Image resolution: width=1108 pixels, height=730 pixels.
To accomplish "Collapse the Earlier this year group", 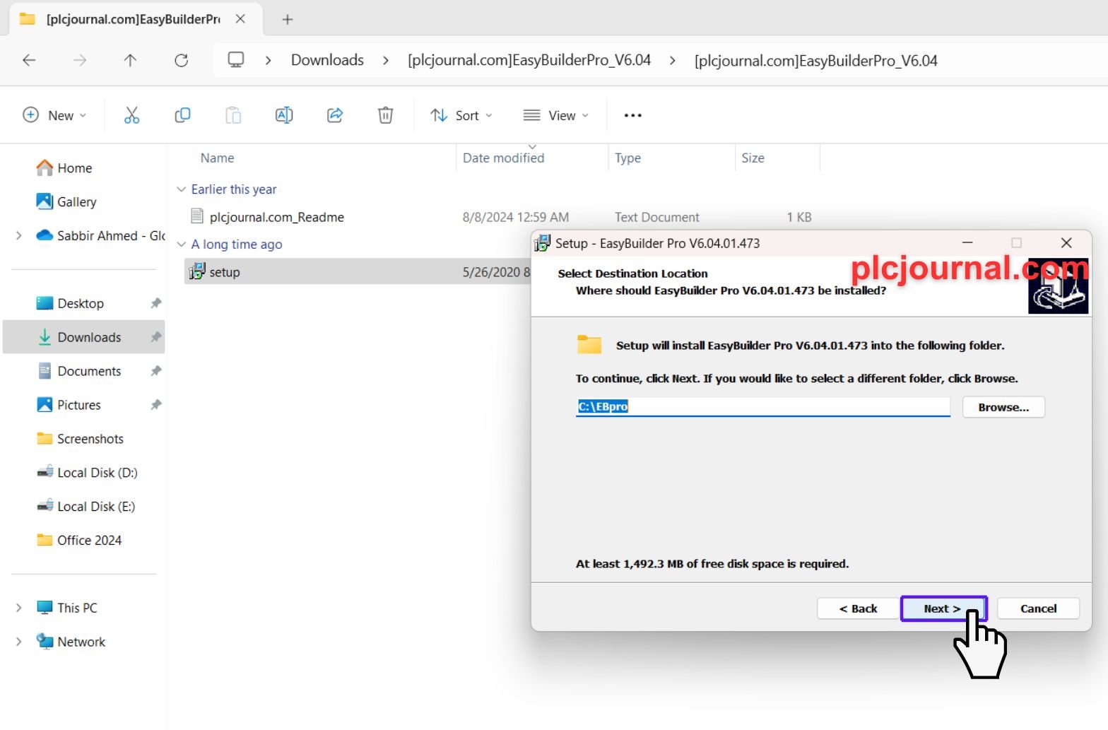I will coord(182,189).
